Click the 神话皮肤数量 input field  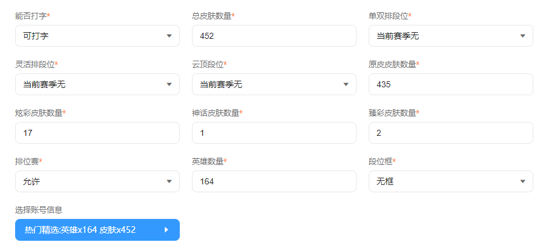274,133
